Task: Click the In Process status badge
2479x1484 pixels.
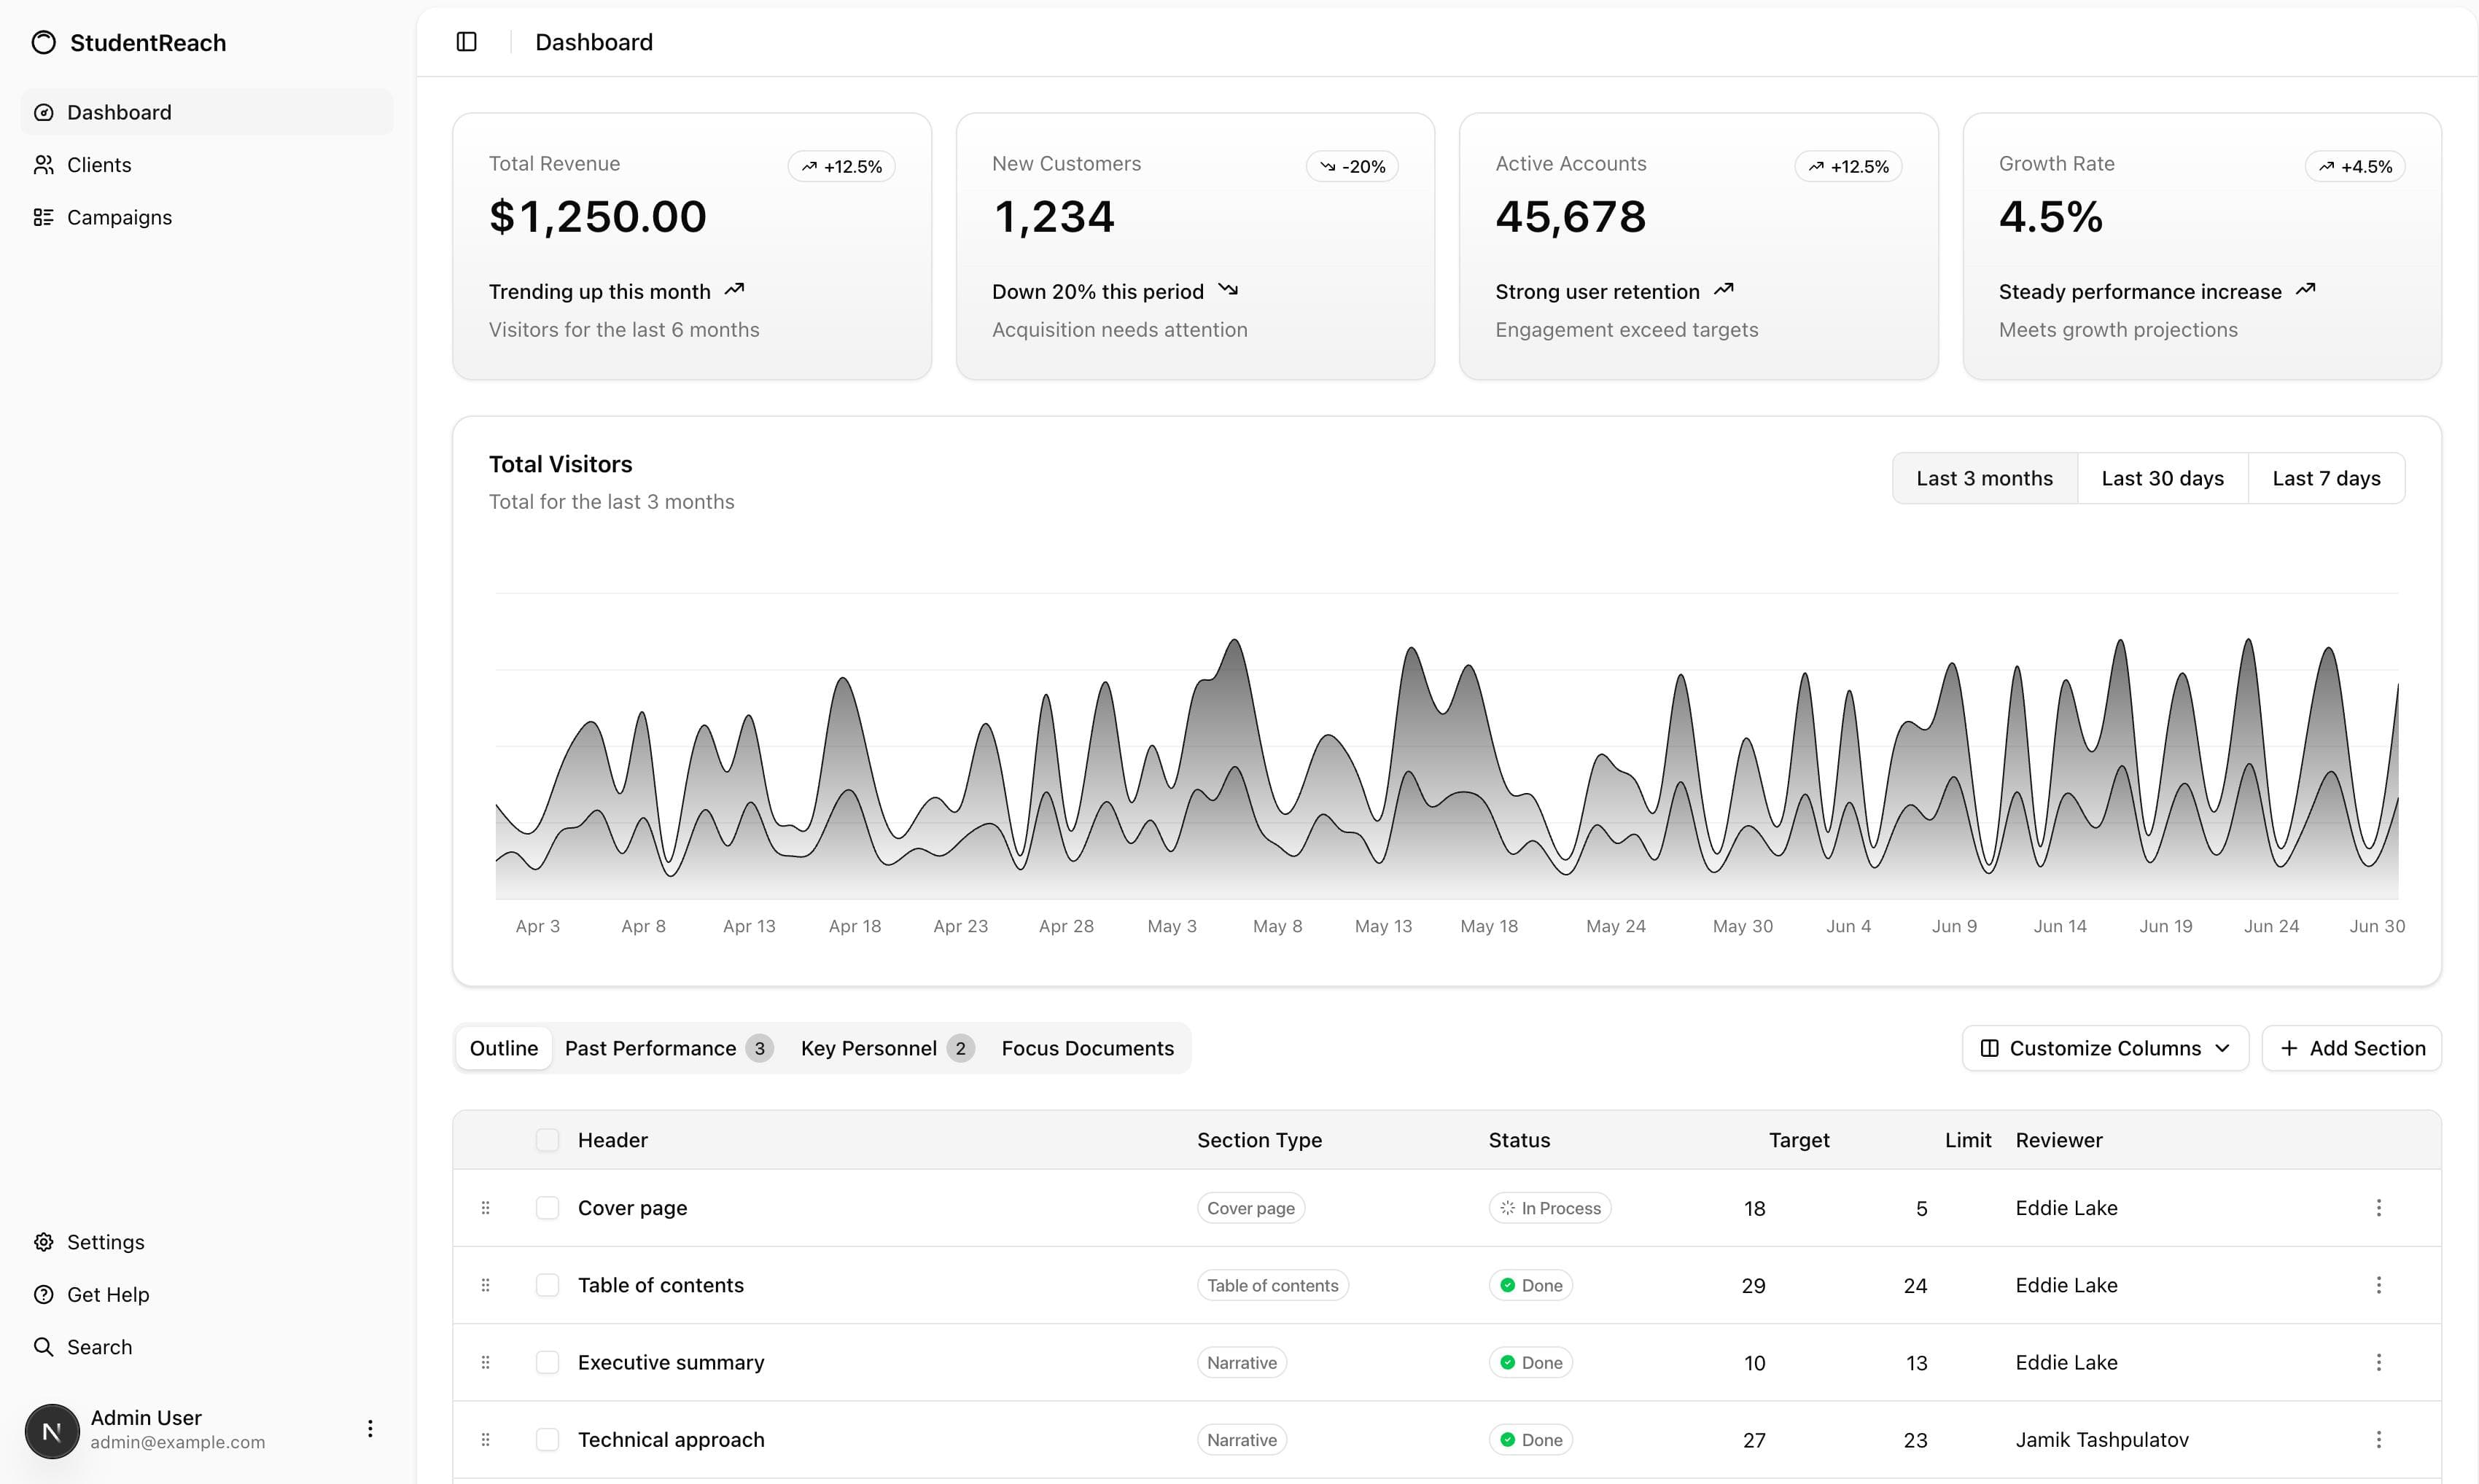Action: [1549, 1207]
